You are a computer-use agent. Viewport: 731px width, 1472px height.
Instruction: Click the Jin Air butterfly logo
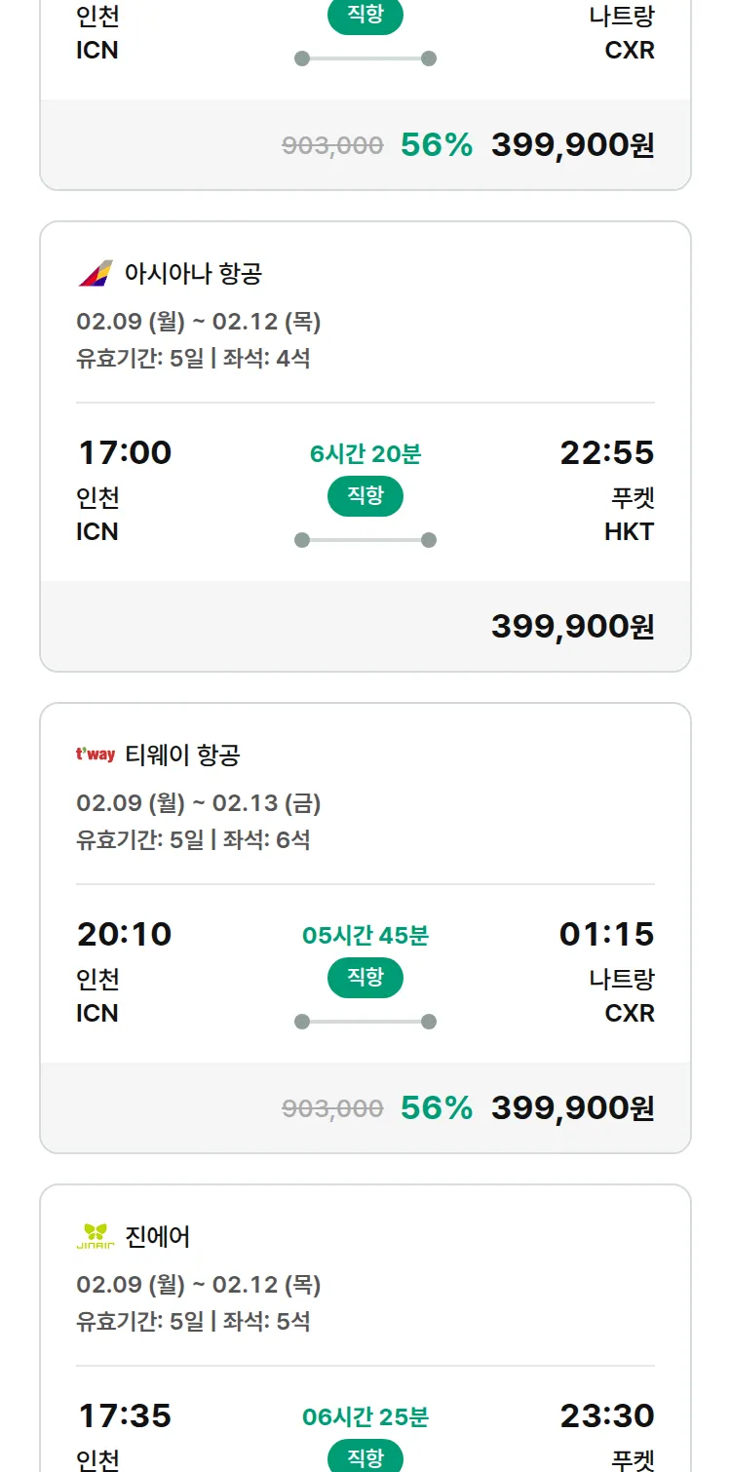[x=96, y=1236]
